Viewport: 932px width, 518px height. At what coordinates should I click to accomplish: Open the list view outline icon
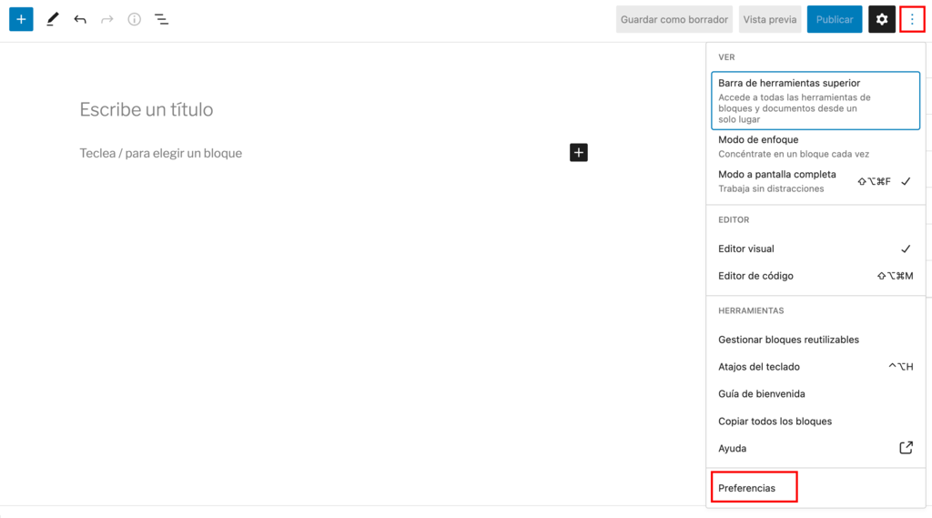click(162, 20)
